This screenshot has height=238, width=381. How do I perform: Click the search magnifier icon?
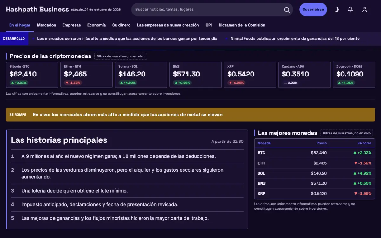point(287,10)
